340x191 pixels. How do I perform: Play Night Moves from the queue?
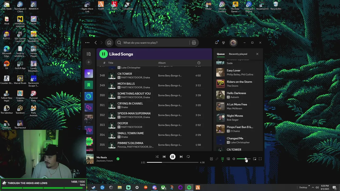click(239, 118)
